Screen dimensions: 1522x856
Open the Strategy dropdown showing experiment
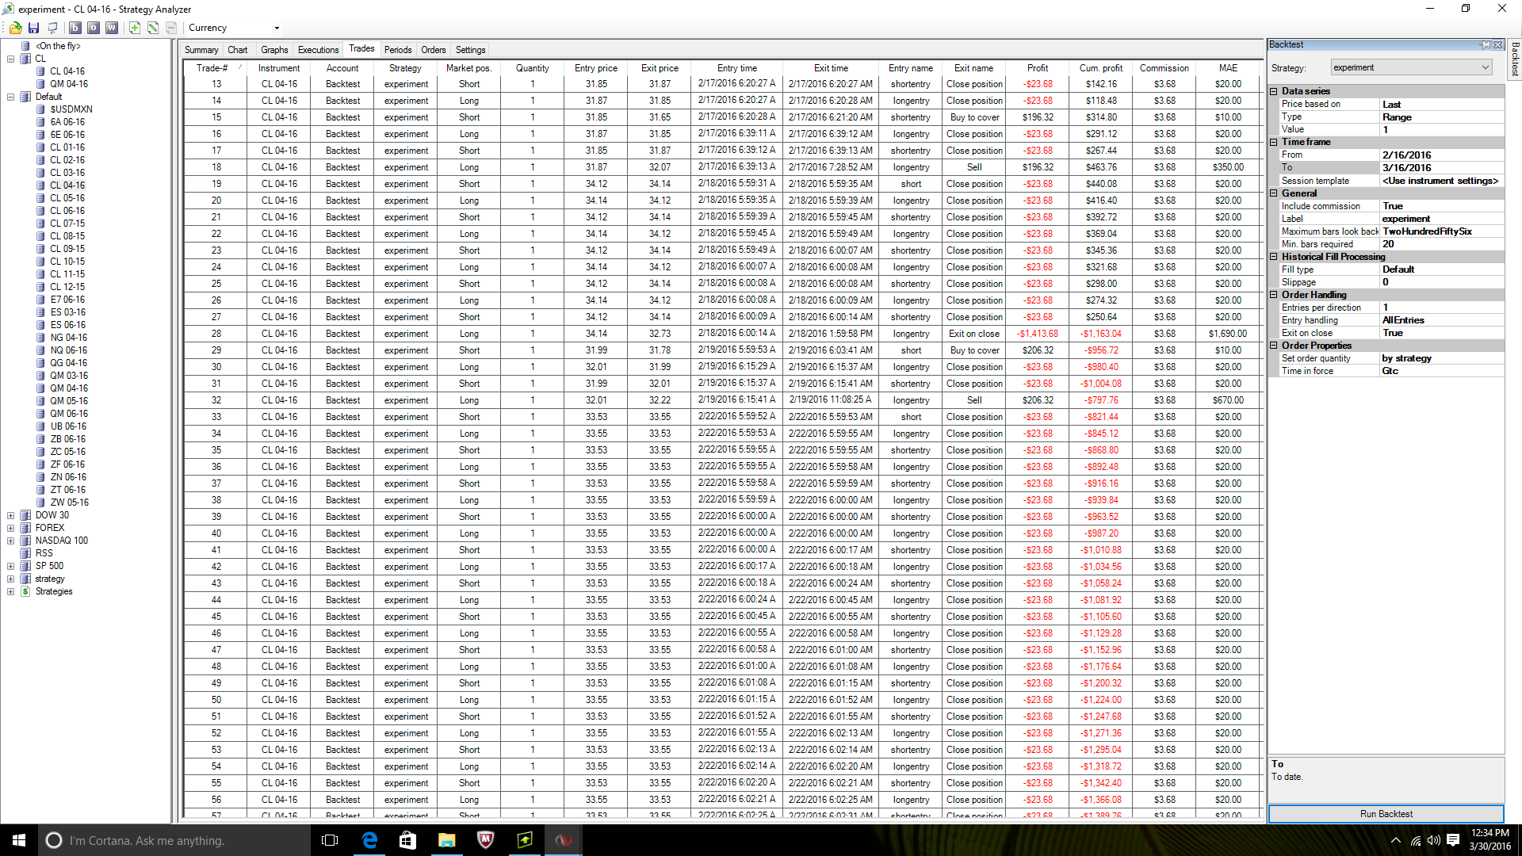pyautogui.click(x=1410, y=67)
